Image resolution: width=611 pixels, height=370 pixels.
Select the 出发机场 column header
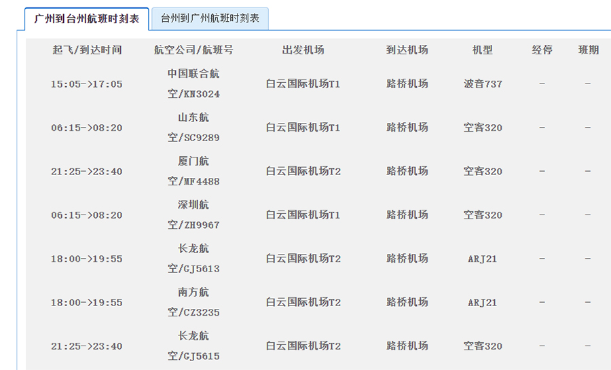[x=303, y=50]
